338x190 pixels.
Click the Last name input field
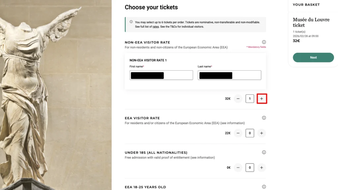(229, 75)
